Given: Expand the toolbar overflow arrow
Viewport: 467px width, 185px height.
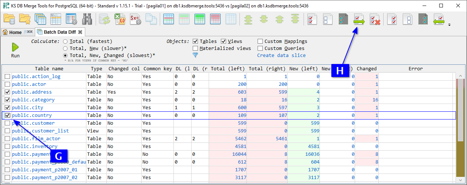Looking at the screenshot, I should click(450, 25).
